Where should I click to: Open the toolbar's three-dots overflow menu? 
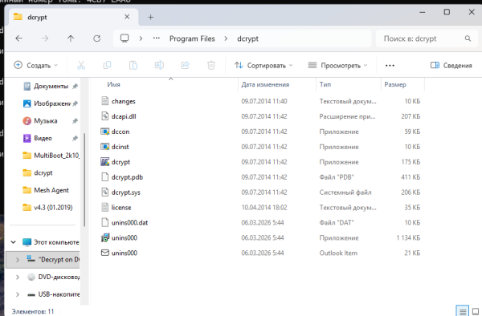390,65
